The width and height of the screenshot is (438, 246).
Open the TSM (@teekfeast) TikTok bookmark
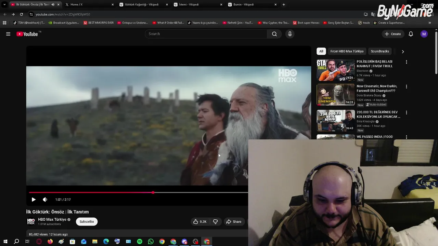coord(29,23)
